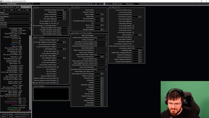Viewport: 209px width, 118px height.
Task: Increase Enemy Cold Resistance value
Action: pos(139,57)
